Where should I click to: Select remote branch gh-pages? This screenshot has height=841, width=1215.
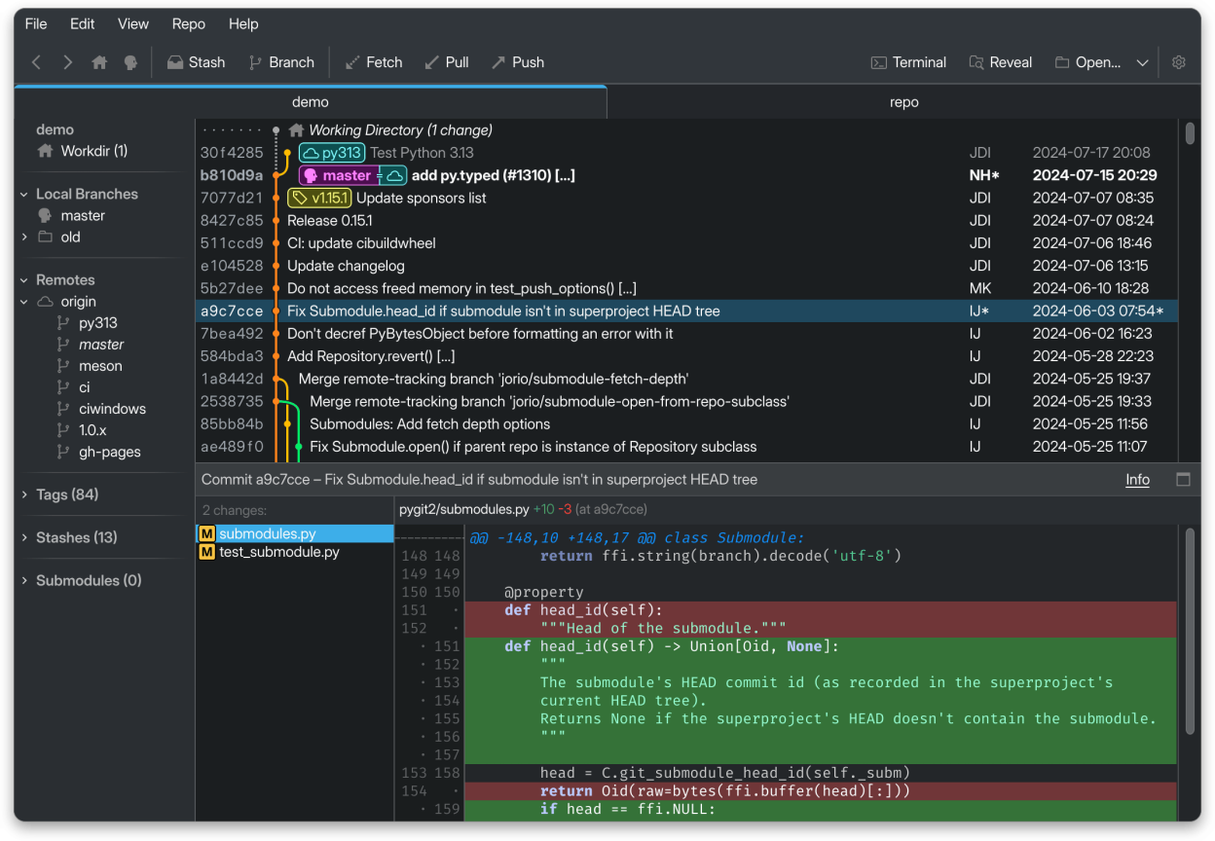(109, 452)
